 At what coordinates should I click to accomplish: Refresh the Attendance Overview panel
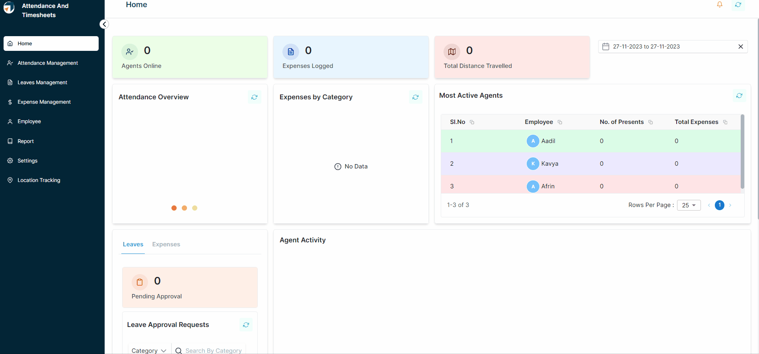(255, 97)
